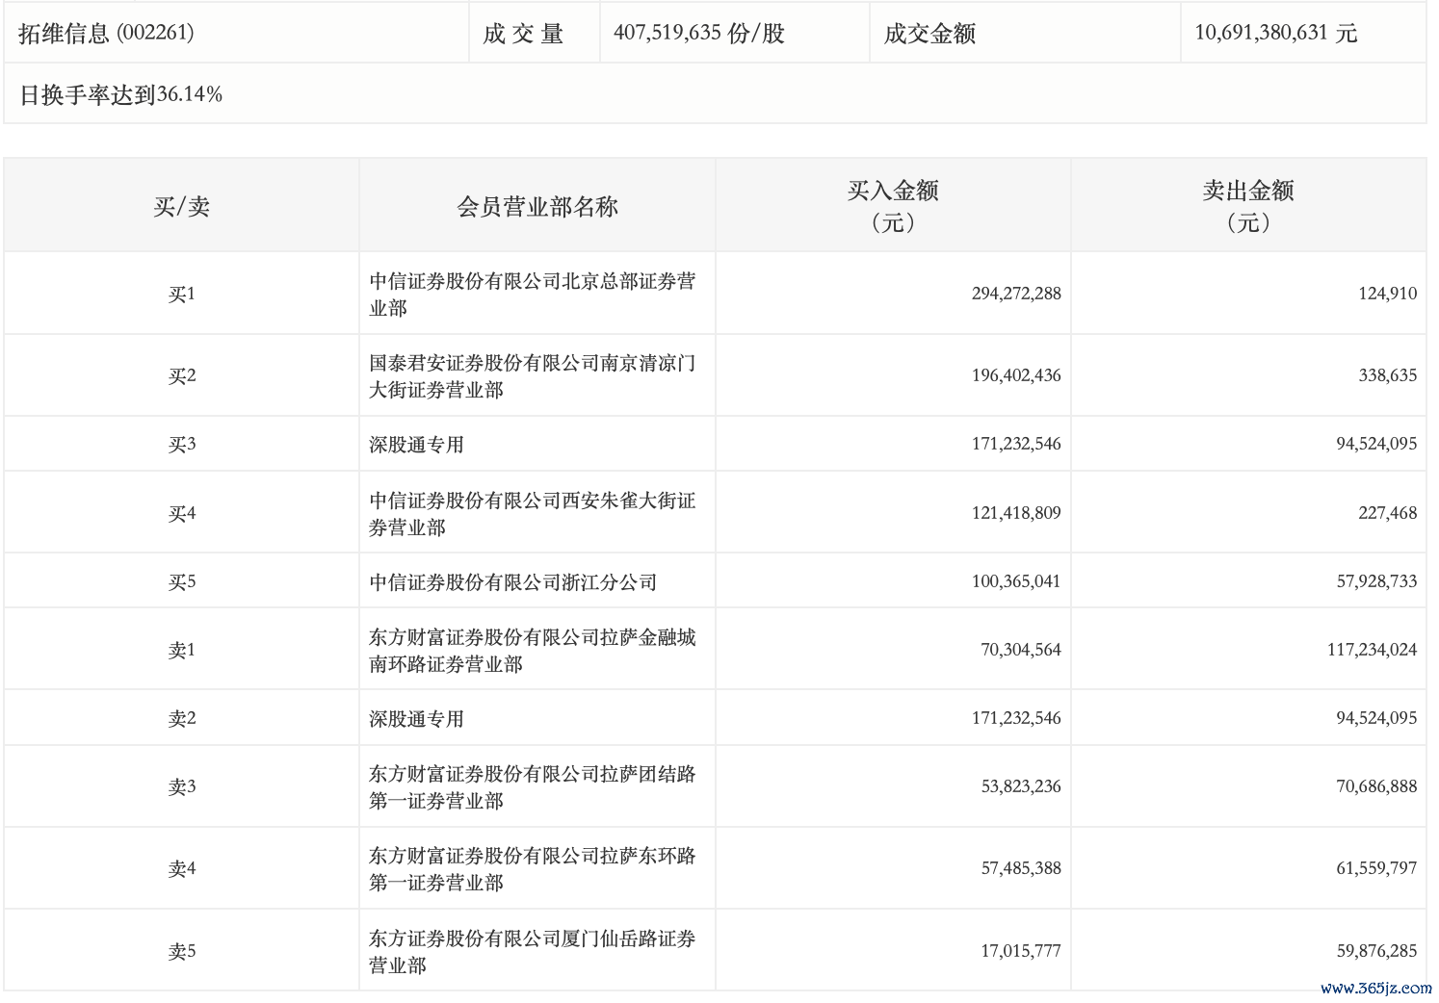Select the 卖3 row label

(x=181, y=786)
